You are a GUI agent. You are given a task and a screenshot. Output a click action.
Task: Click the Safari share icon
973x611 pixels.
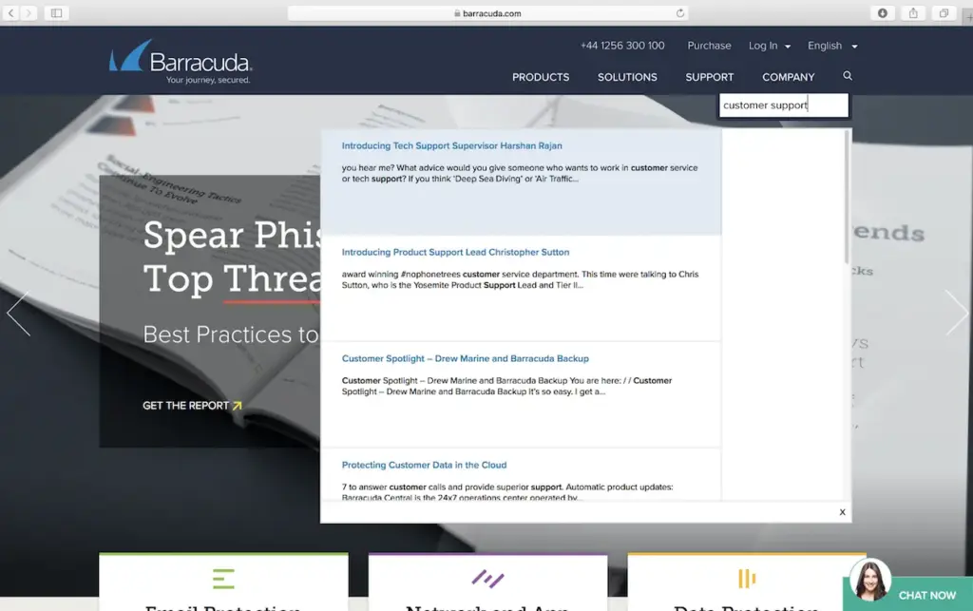(x=913, y=13)
